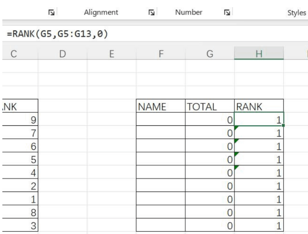
Task: Click the partially visible NK header cell in column C
Action: pyautogui.click(x=20, y=106)
